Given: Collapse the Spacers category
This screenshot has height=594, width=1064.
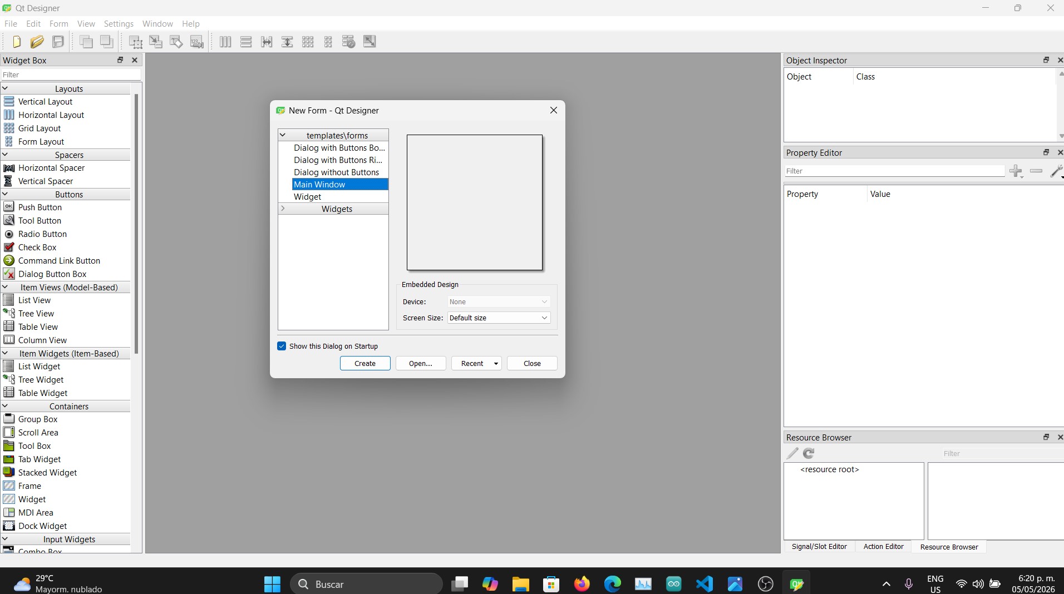Looking at the screenshot, I should [x=5, y=155].
